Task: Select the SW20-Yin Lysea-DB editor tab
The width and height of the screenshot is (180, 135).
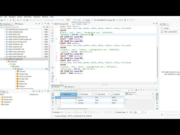Action: coord(60,24)
